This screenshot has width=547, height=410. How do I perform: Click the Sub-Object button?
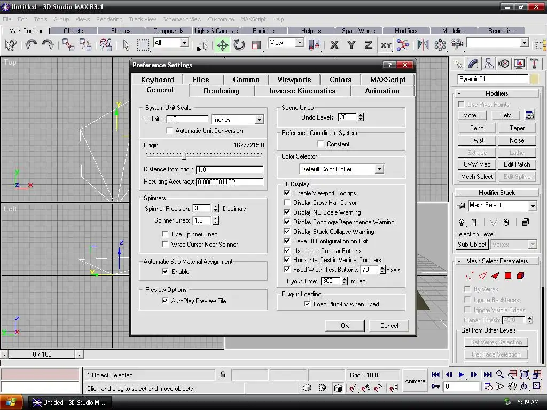coord(472,245)
